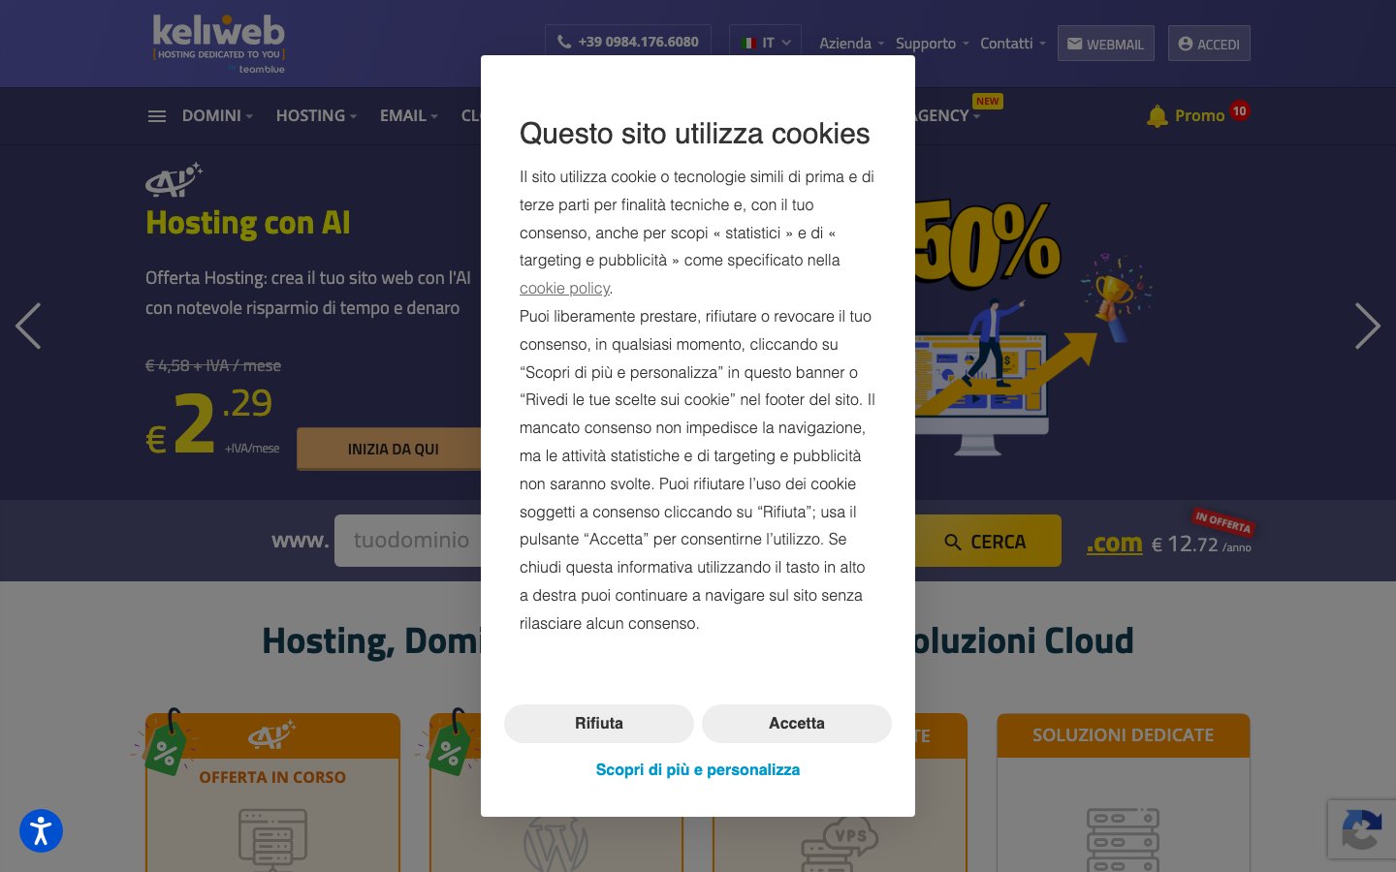Open the IT language dropdown
The height and width of the screenshot is (872, 1396).
click(x=765, y=43)
